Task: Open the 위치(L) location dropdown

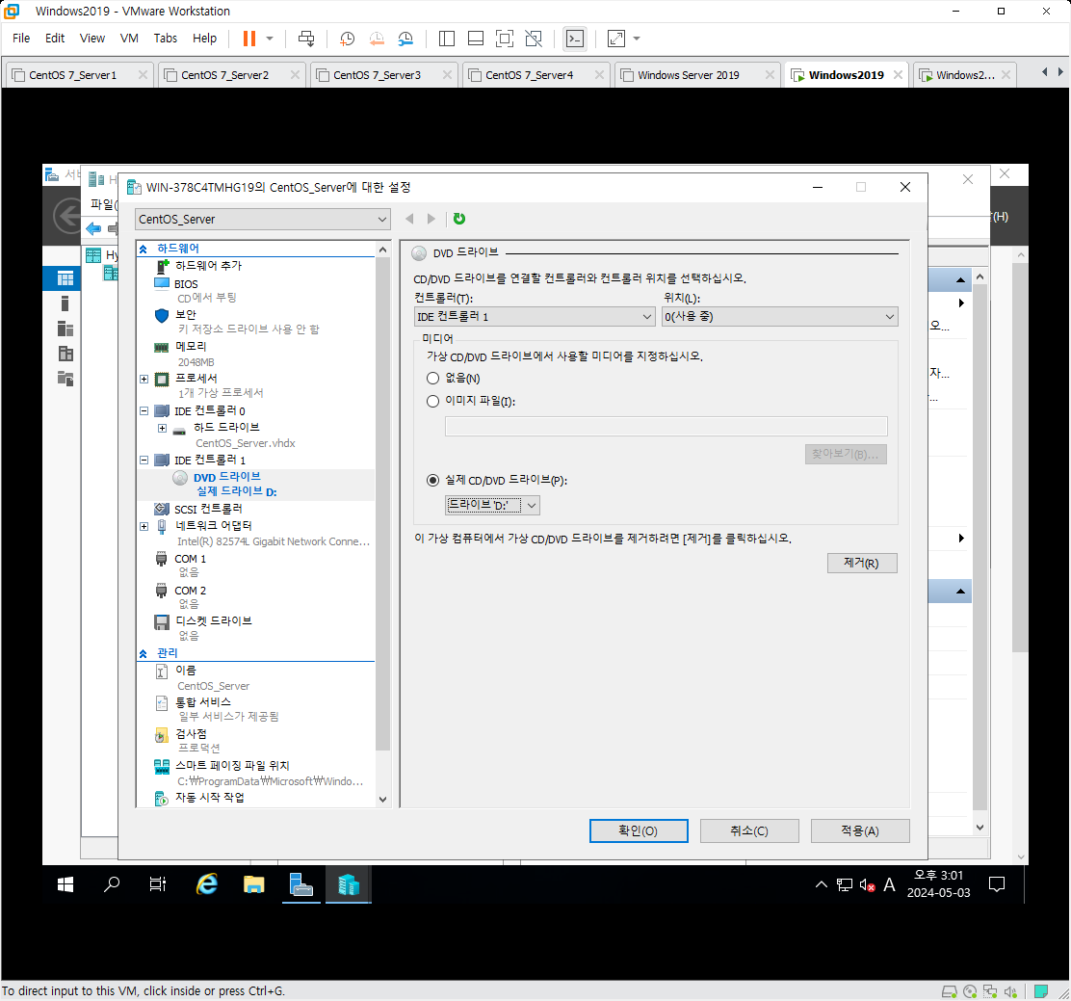Action: click(x=780, y=316)
